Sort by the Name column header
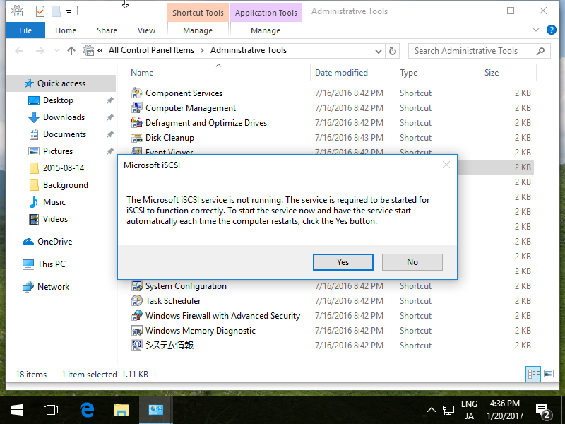Screen dimensions: 565x424 pos(218,73)
